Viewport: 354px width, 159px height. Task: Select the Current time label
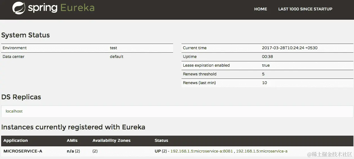(195, 48)
